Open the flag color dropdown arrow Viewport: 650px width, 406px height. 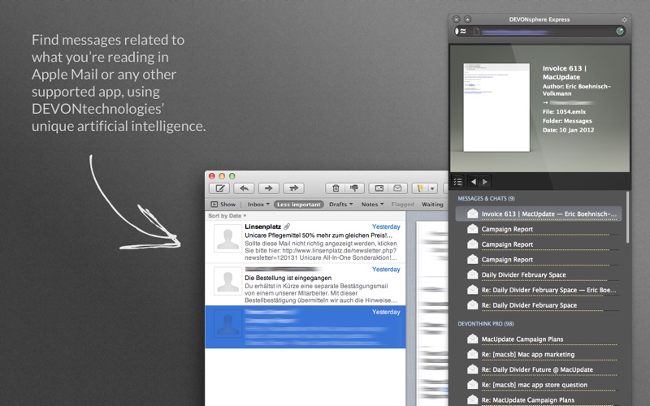point(432,188)
